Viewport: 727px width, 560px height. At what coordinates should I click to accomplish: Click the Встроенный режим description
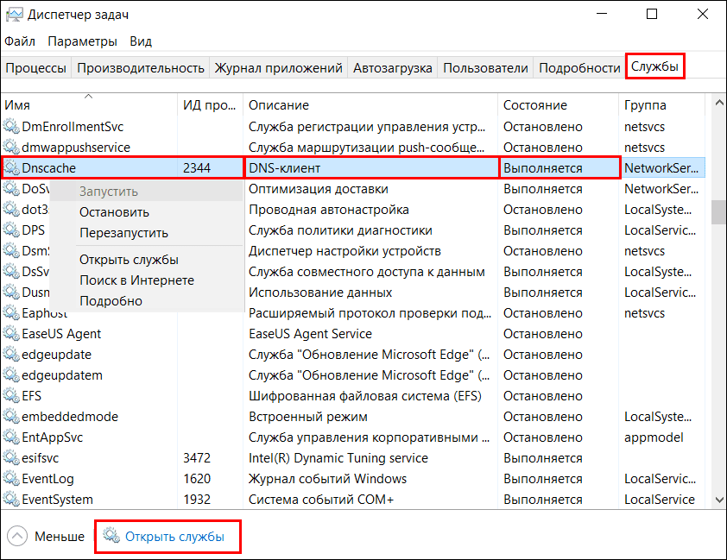coord(308,417)
